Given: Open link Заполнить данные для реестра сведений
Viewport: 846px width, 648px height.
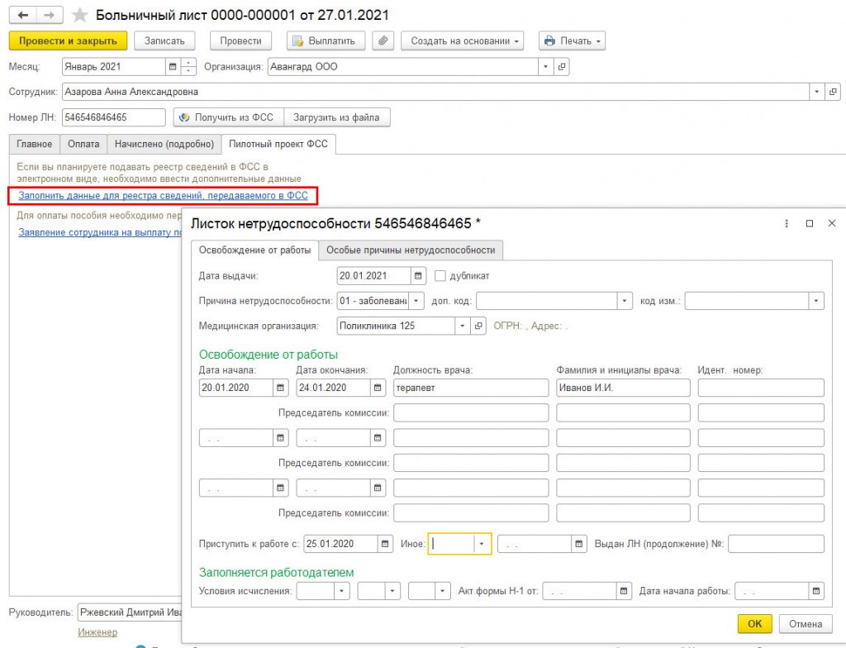Looking at the screenshot, I should click(163, 196).
